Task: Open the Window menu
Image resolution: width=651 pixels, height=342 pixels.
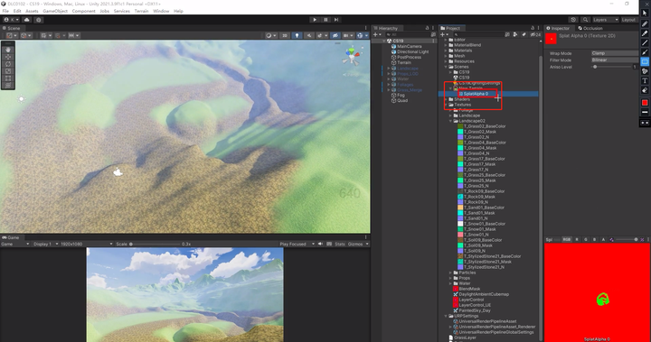Action: coord(161,11)
